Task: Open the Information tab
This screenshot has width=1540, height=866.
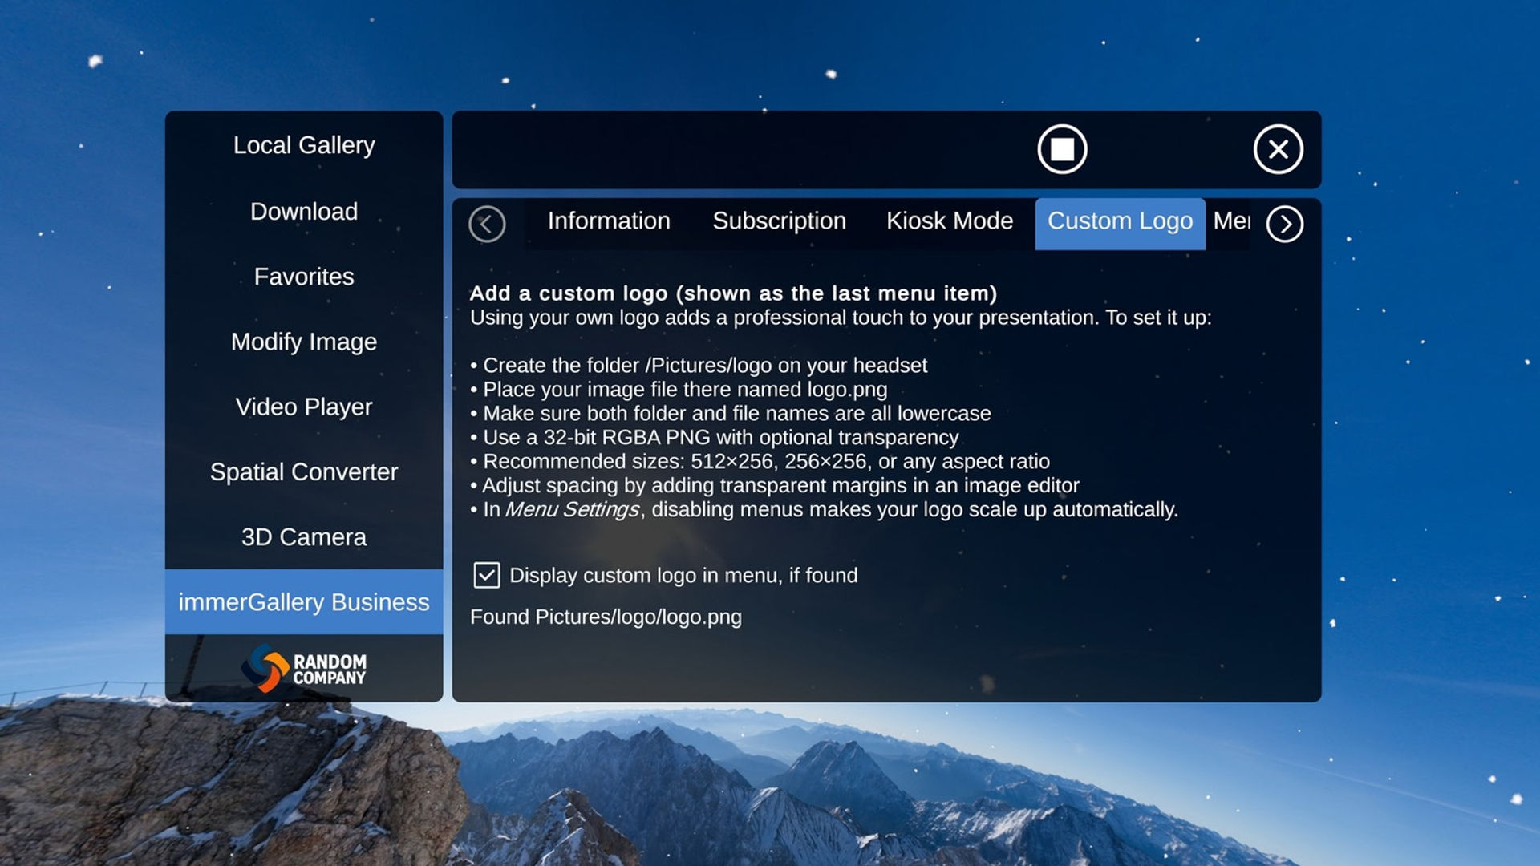Action: click(x=609, y=221)
